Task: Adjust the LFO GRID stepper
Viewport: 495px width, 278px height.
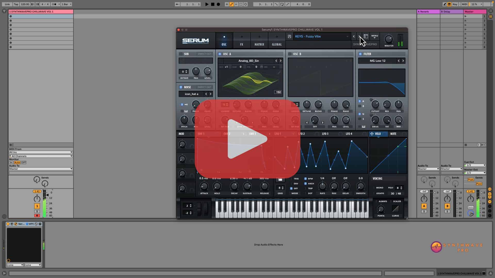Action: [x=280, y=188]
